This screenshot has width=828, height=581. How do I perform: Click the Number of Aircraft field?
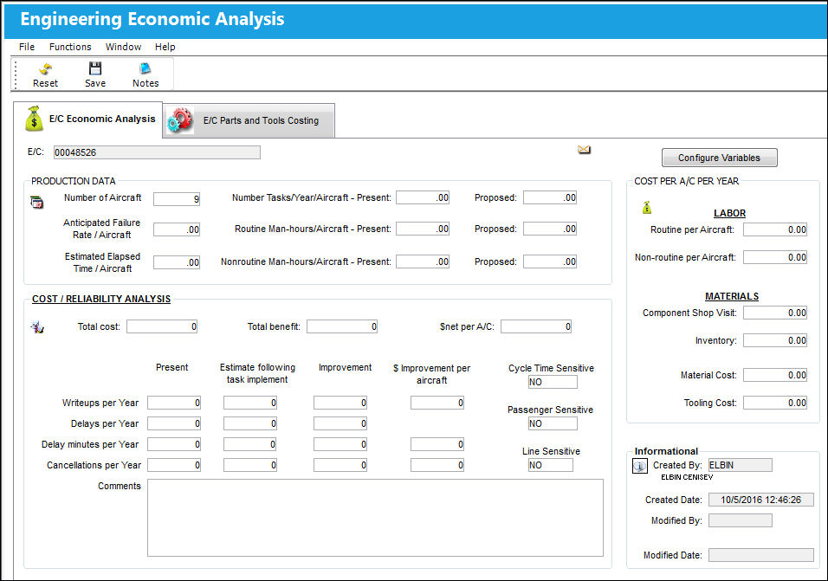pyautogui.click(x=177, y=199)
